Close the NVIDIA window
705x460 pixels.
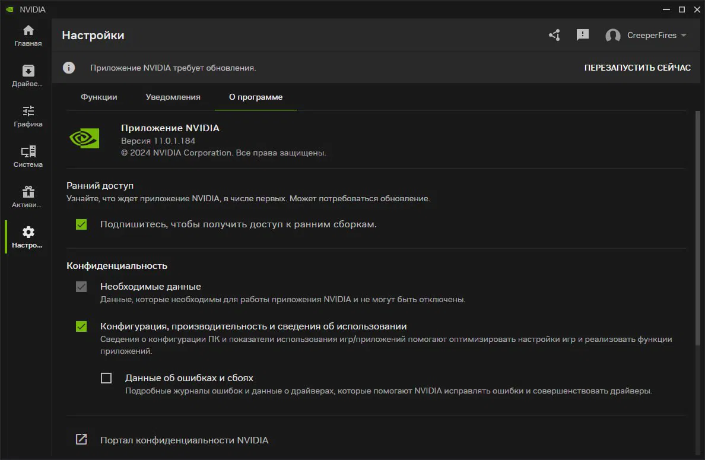pos(697,9)
